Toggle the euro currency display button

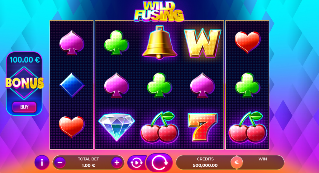(x=236, y=162)
